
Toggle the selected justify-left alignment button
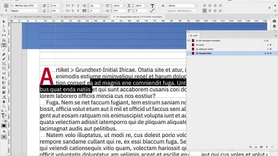205,11
